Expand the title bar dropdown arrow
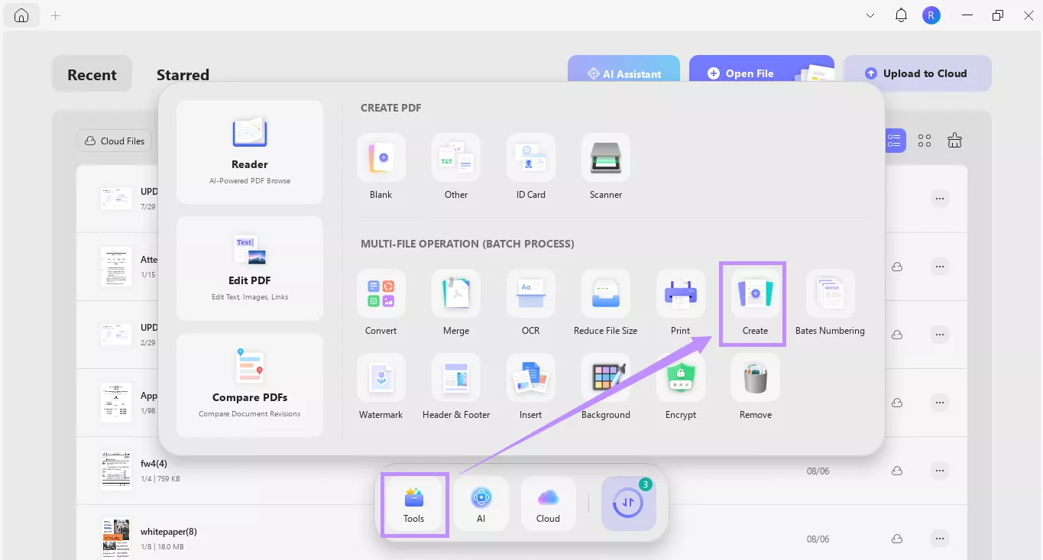The width and height of the screenshot is (1043, 560). [x=870, y=15]
